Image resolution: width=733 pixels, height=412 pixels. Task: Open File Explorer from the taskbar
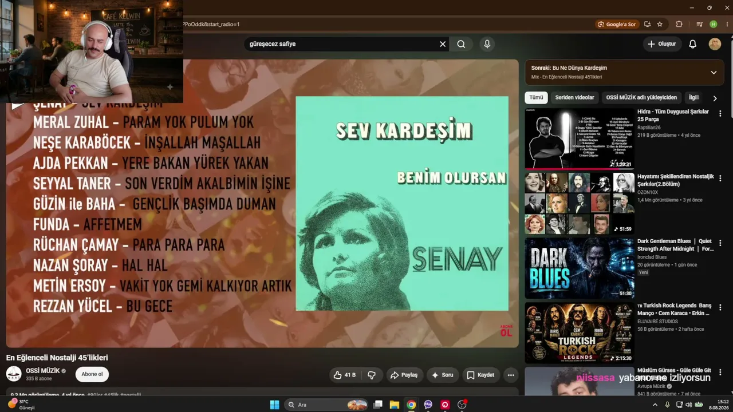(395, 405)
